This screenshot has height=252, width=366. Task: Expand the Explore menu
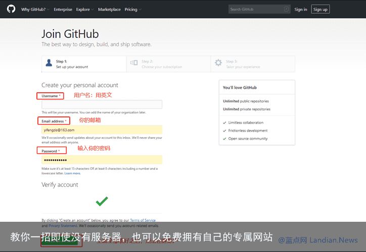click(x=85, y=10)
